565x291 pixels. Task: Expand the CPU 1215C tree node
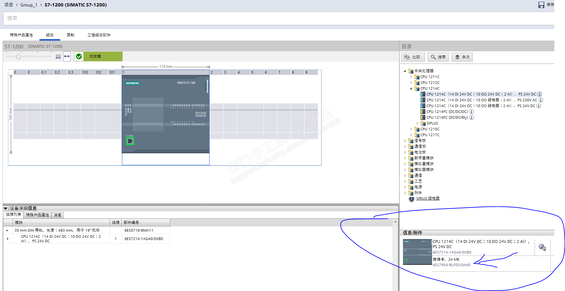tap(411, 129)
